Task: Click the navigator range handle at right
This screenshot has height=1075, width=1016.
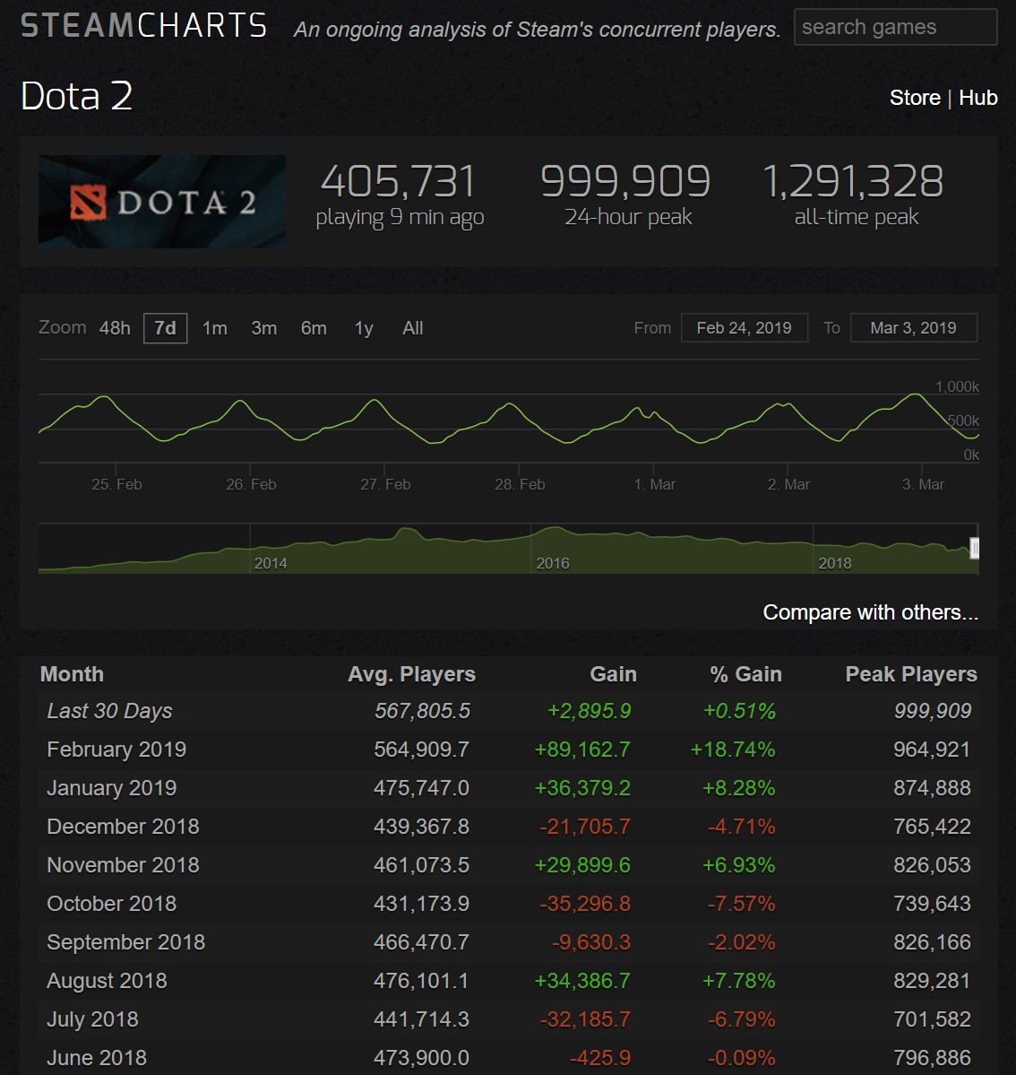Action: (x=975, y=549)
